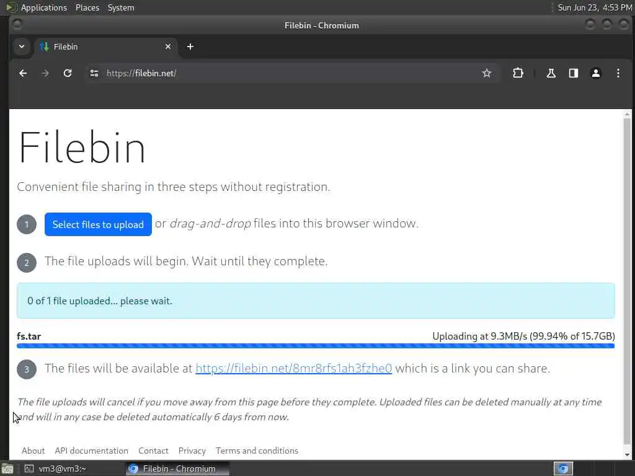This screenshot has height=476, width=635.
Task: Switch to the Filebin tab
Action: [105, 46]
